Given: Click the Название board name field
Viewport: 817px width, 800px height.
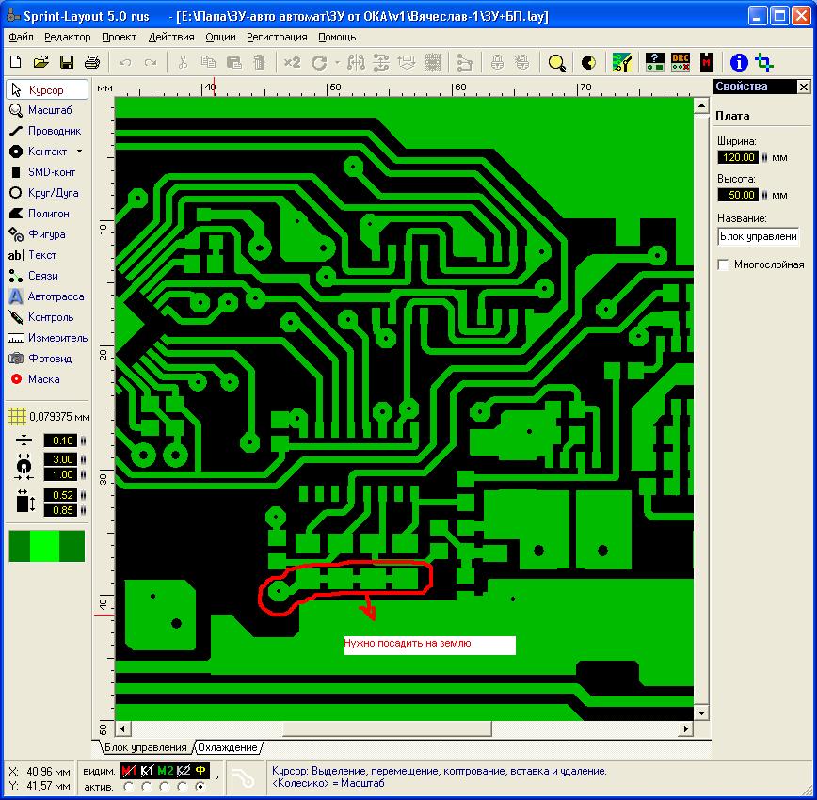Looking at the screenshot, I should click(x=758, y=236).
